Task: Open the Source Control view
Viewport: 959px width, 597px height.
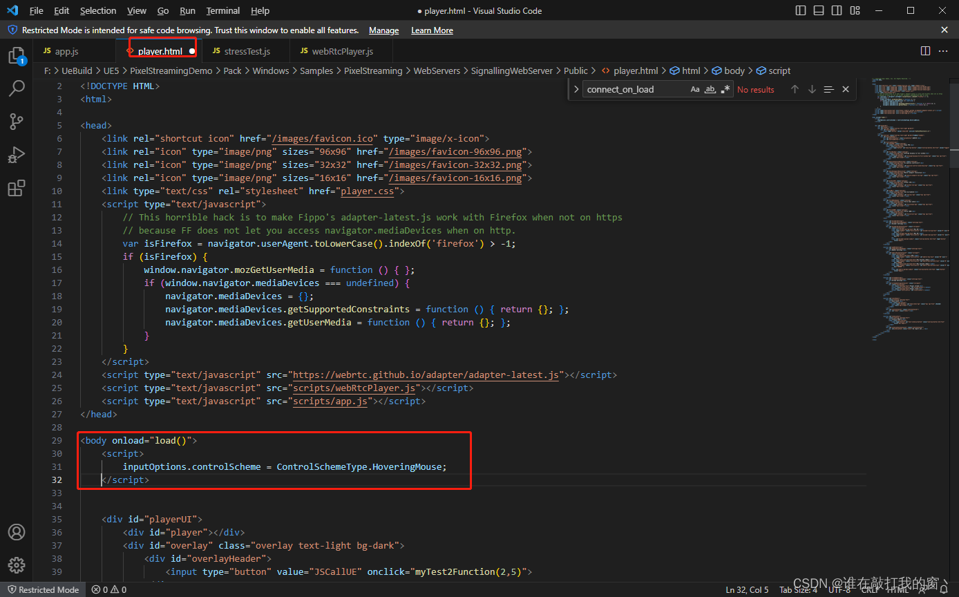Action: (x=17, y=122)
